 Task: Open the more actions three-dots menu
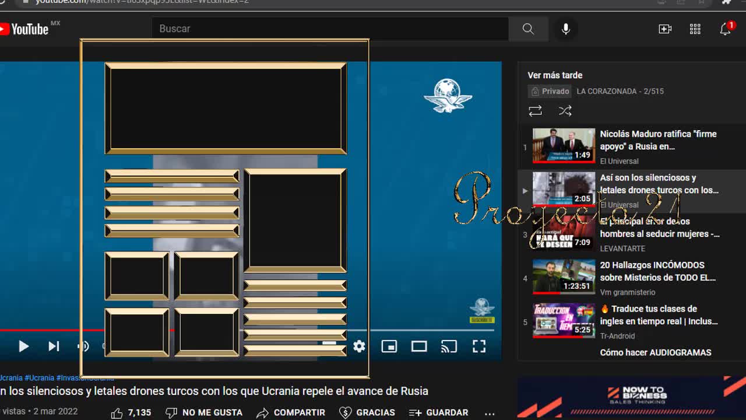490,413
